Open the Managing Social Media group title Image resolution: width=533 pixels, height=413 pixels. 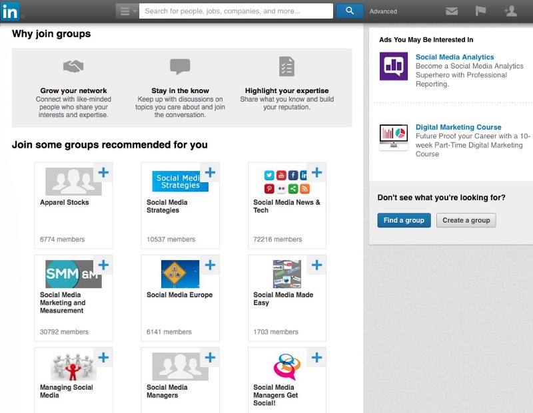click(66, 391)
